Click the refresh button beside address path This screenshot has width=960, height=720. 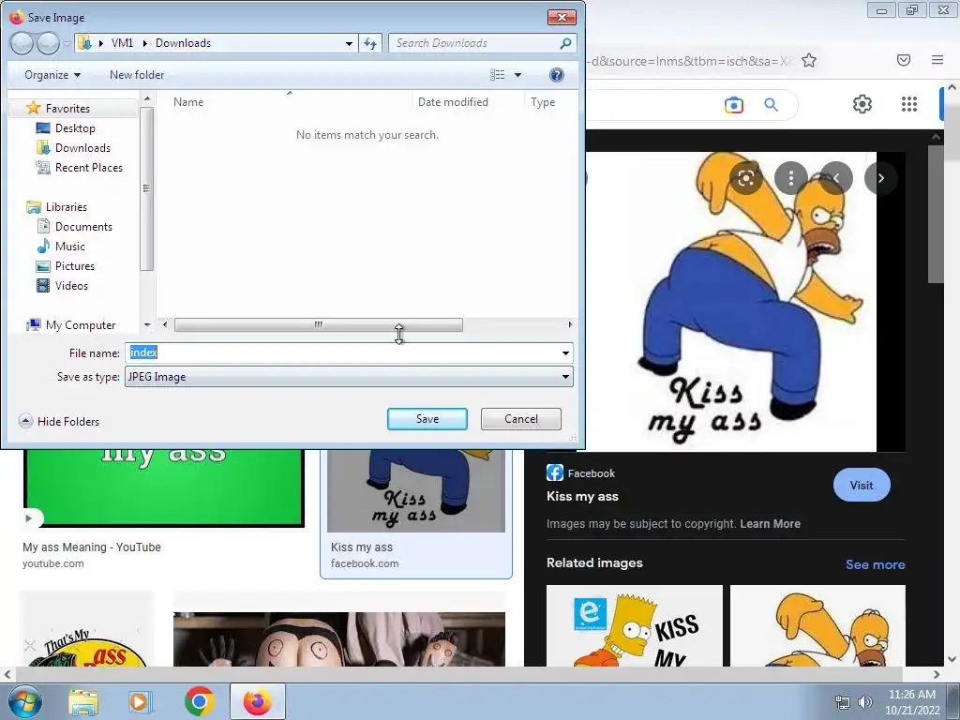pos(370,43)
